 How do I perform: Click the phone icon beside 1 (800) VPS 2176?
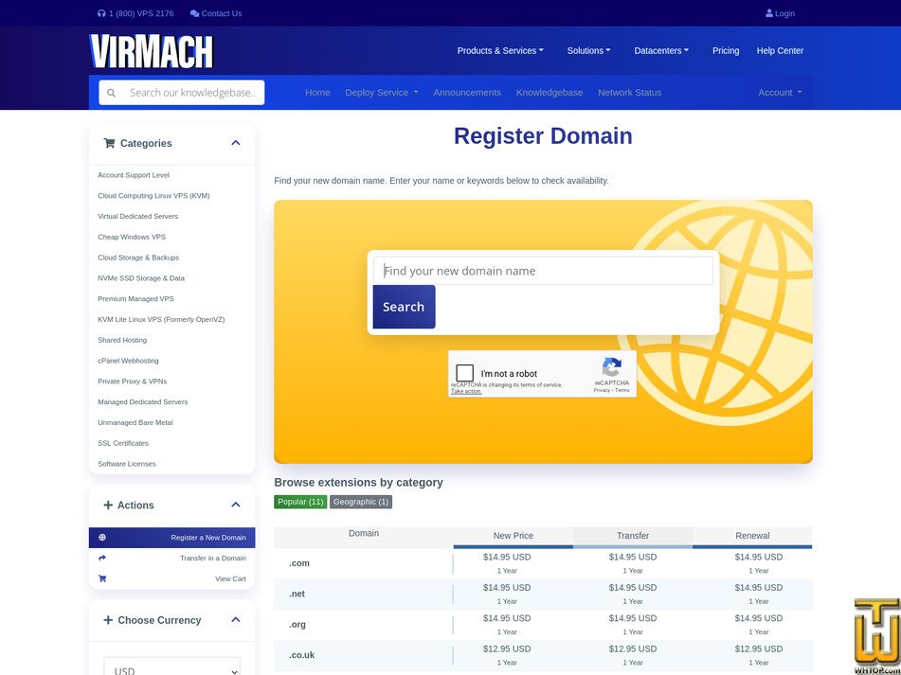(x=102, y=13)
